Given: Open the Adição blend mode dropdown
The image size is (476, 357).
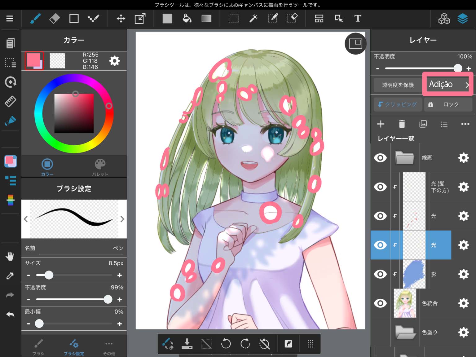Looking at the screenshot, I should point(448,84).
